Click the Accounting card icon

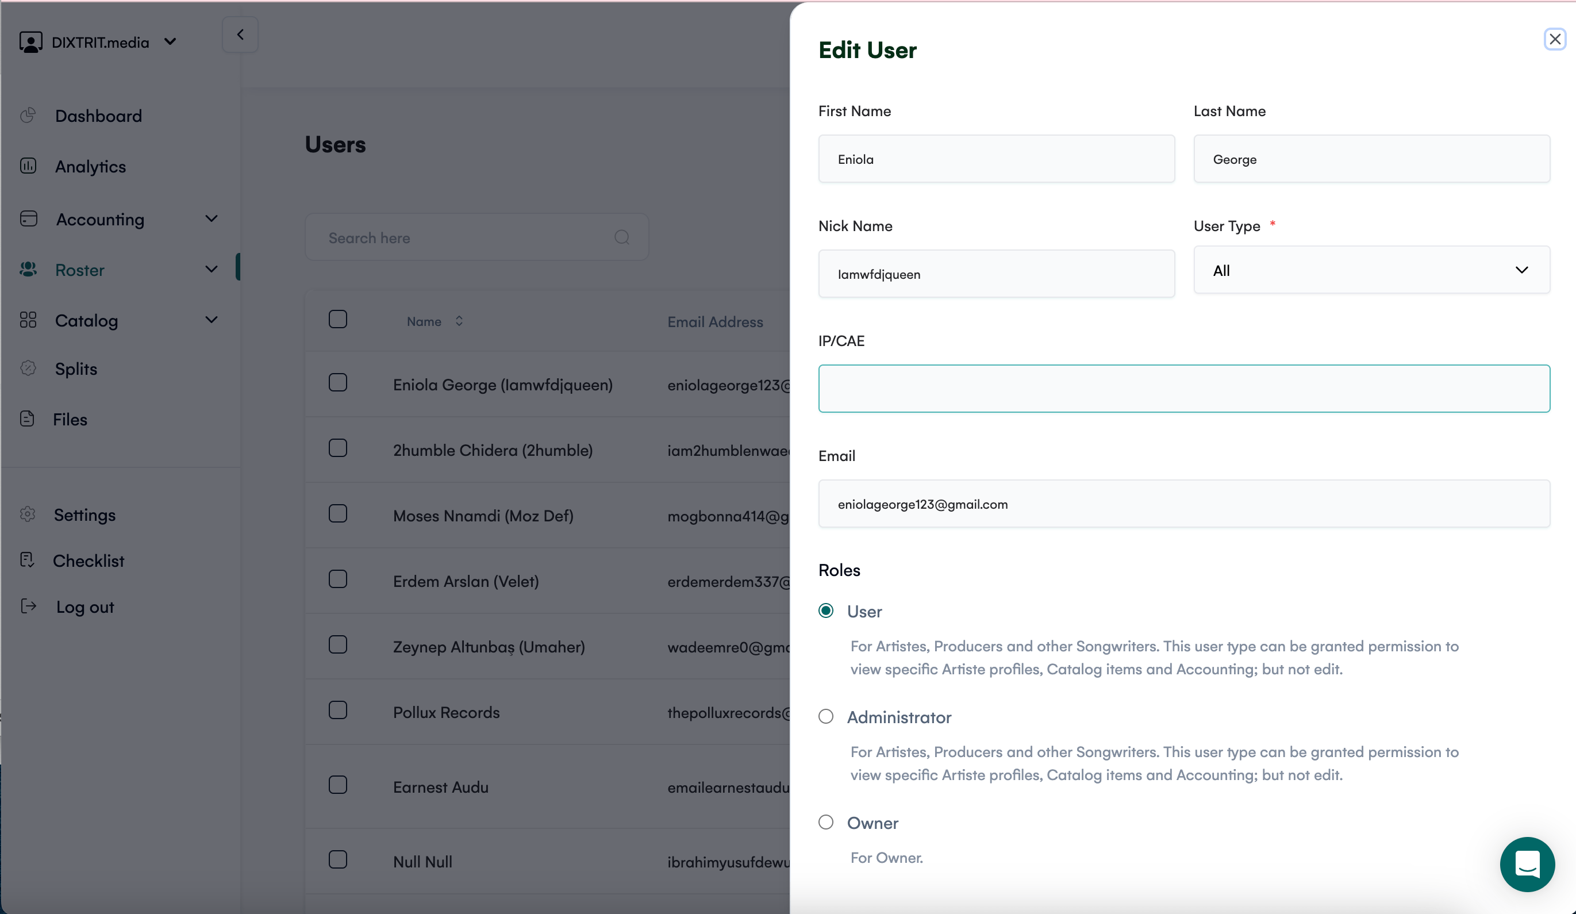point(29,218)
